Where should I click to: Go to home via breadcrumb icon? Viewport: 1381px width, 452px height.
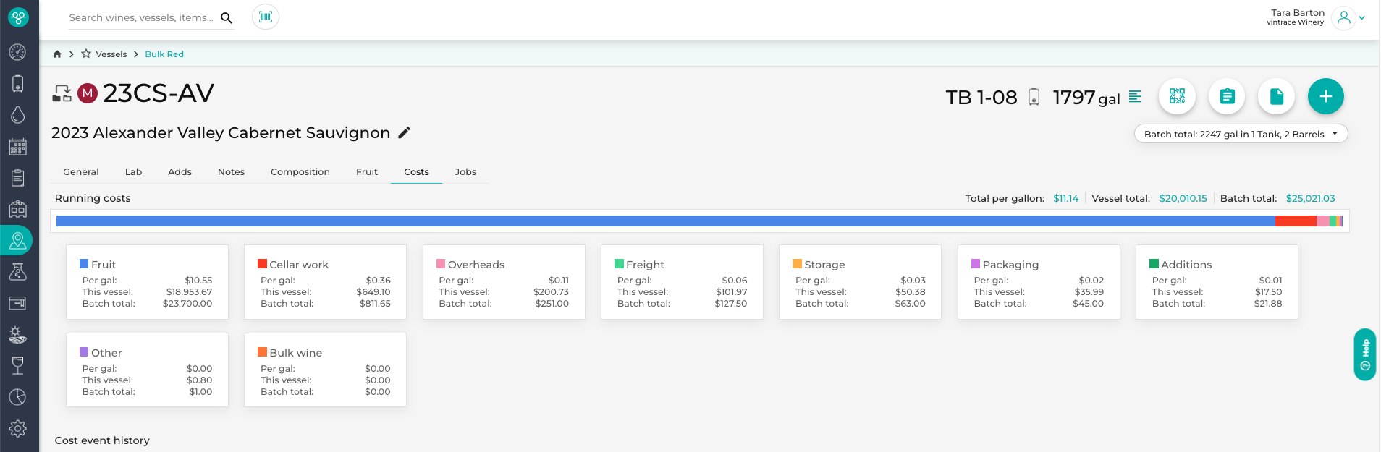pos(57,54)
